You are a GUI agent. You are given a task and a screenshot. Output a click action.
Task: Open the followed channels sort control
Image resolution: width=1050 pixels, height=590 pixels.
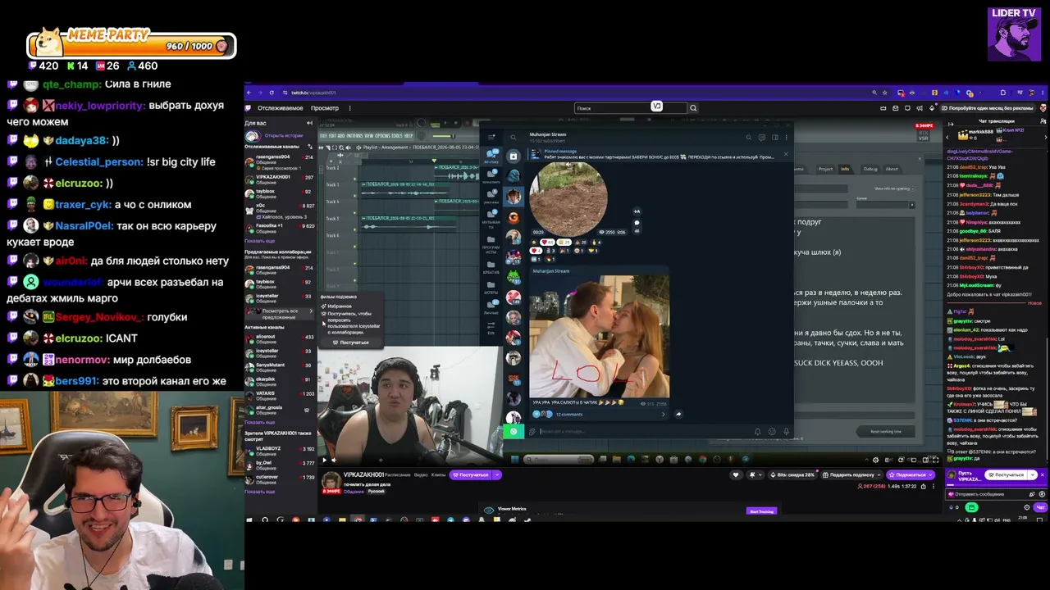[311, 146]
